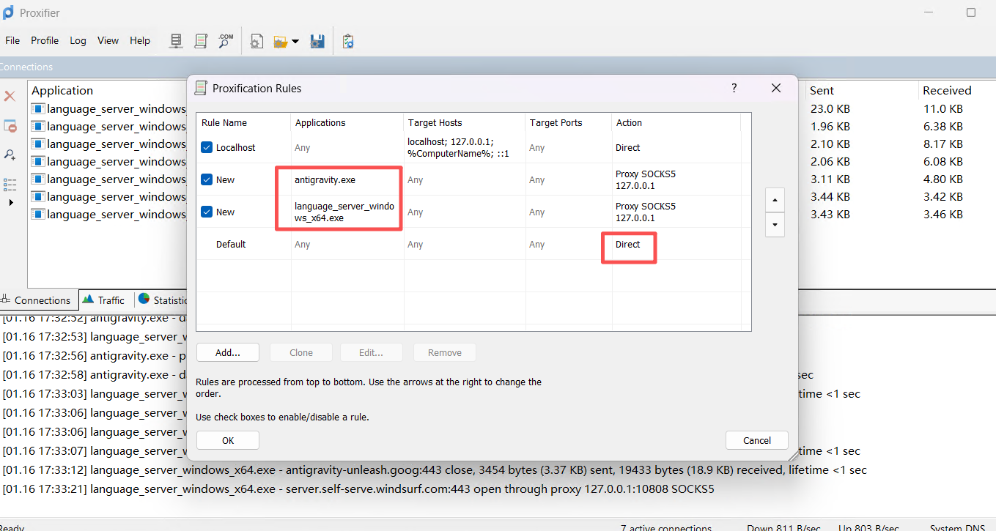Open the Profile menu
The width and height of the screenshot is (996, 531).
pyautogui.click(x=45, y=40)
